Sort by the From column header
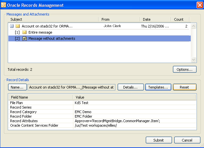This screenshot has width=204, height=148. [x=119, y=19]
